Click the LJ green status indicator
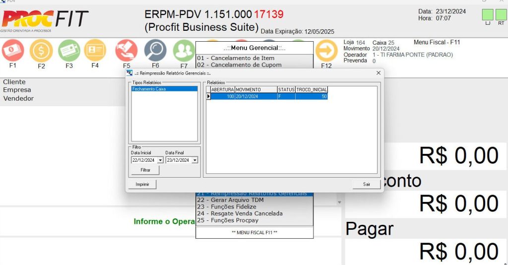 tap(488, 15)
